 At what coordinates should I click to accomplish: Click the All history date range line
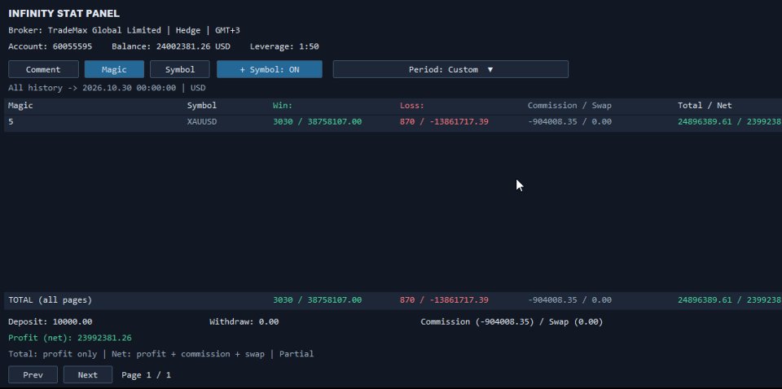coord(107,88)
